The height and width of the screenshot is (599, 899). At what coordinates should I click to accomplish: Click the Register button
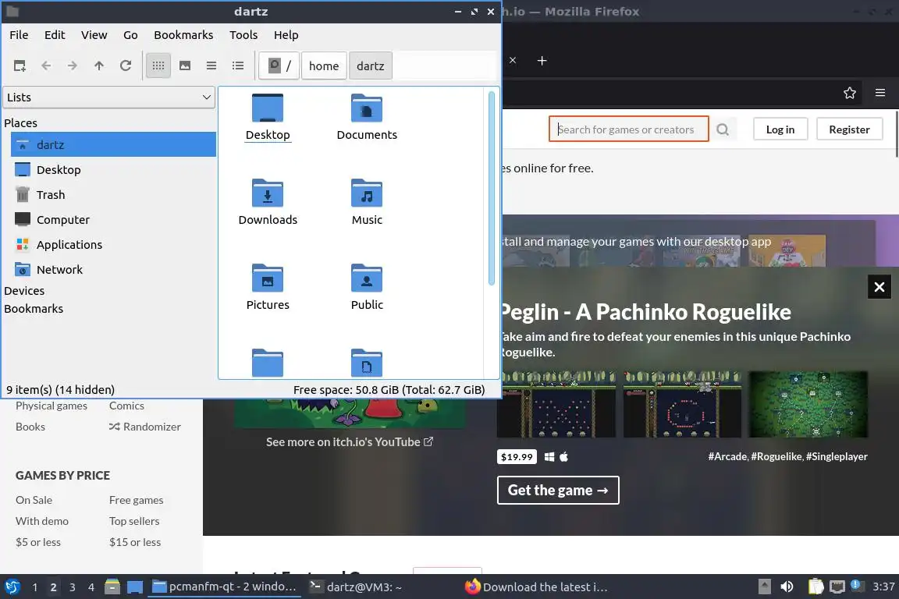pos(849,129)
